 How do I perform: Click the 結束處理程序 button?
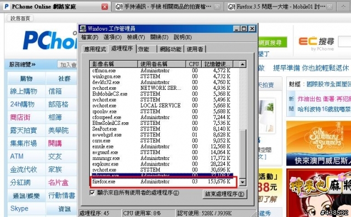[224, 194]
